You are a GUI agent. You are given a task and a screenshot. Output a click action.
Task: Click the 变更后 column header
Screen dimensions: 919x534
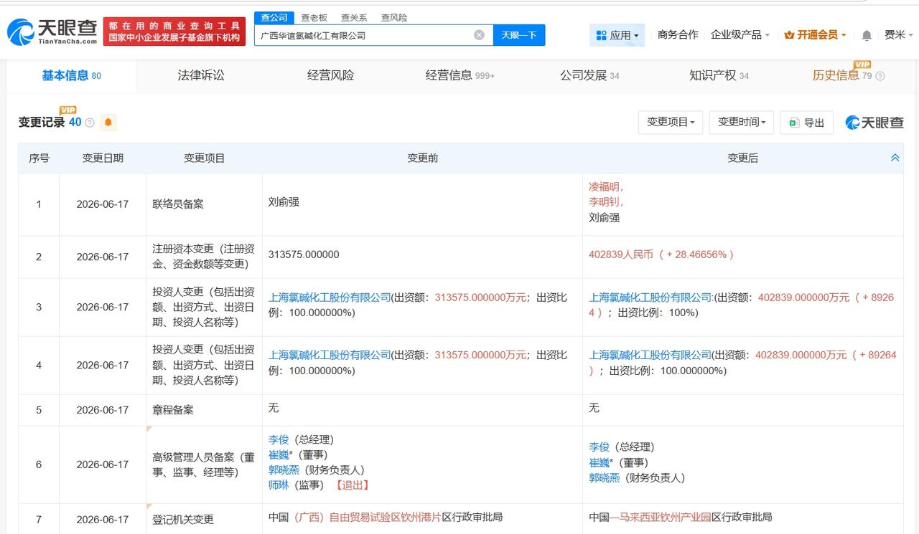click(x=743, y=158)
